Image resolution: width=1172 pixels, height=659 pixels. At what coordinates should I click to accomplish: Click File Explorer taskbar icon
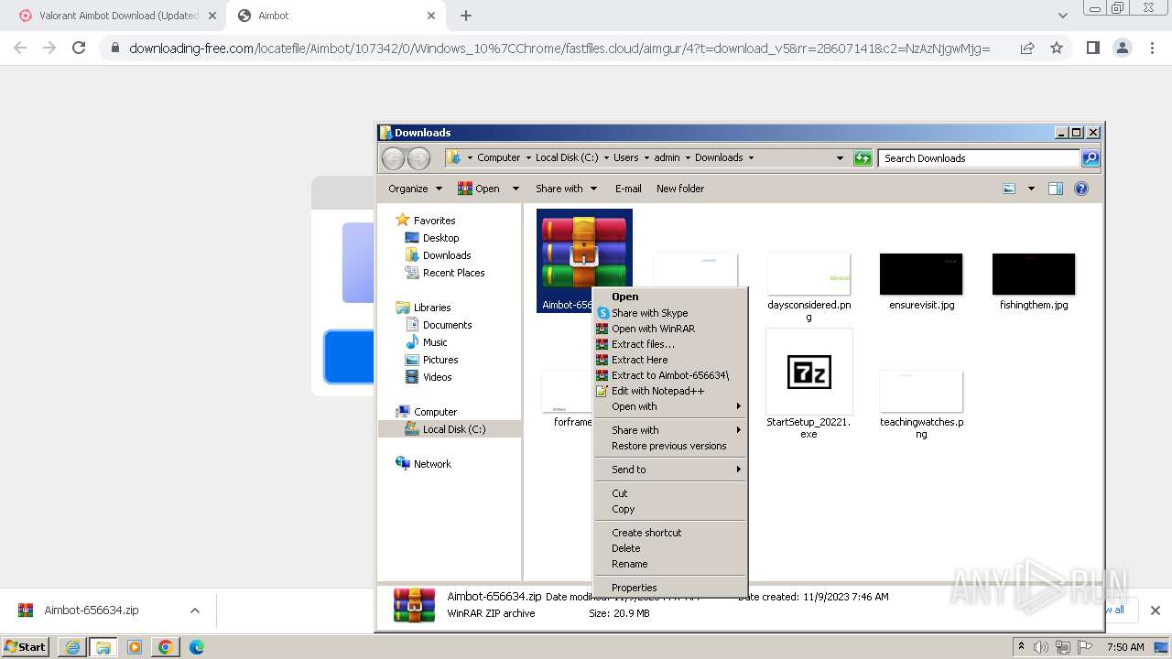103,647
